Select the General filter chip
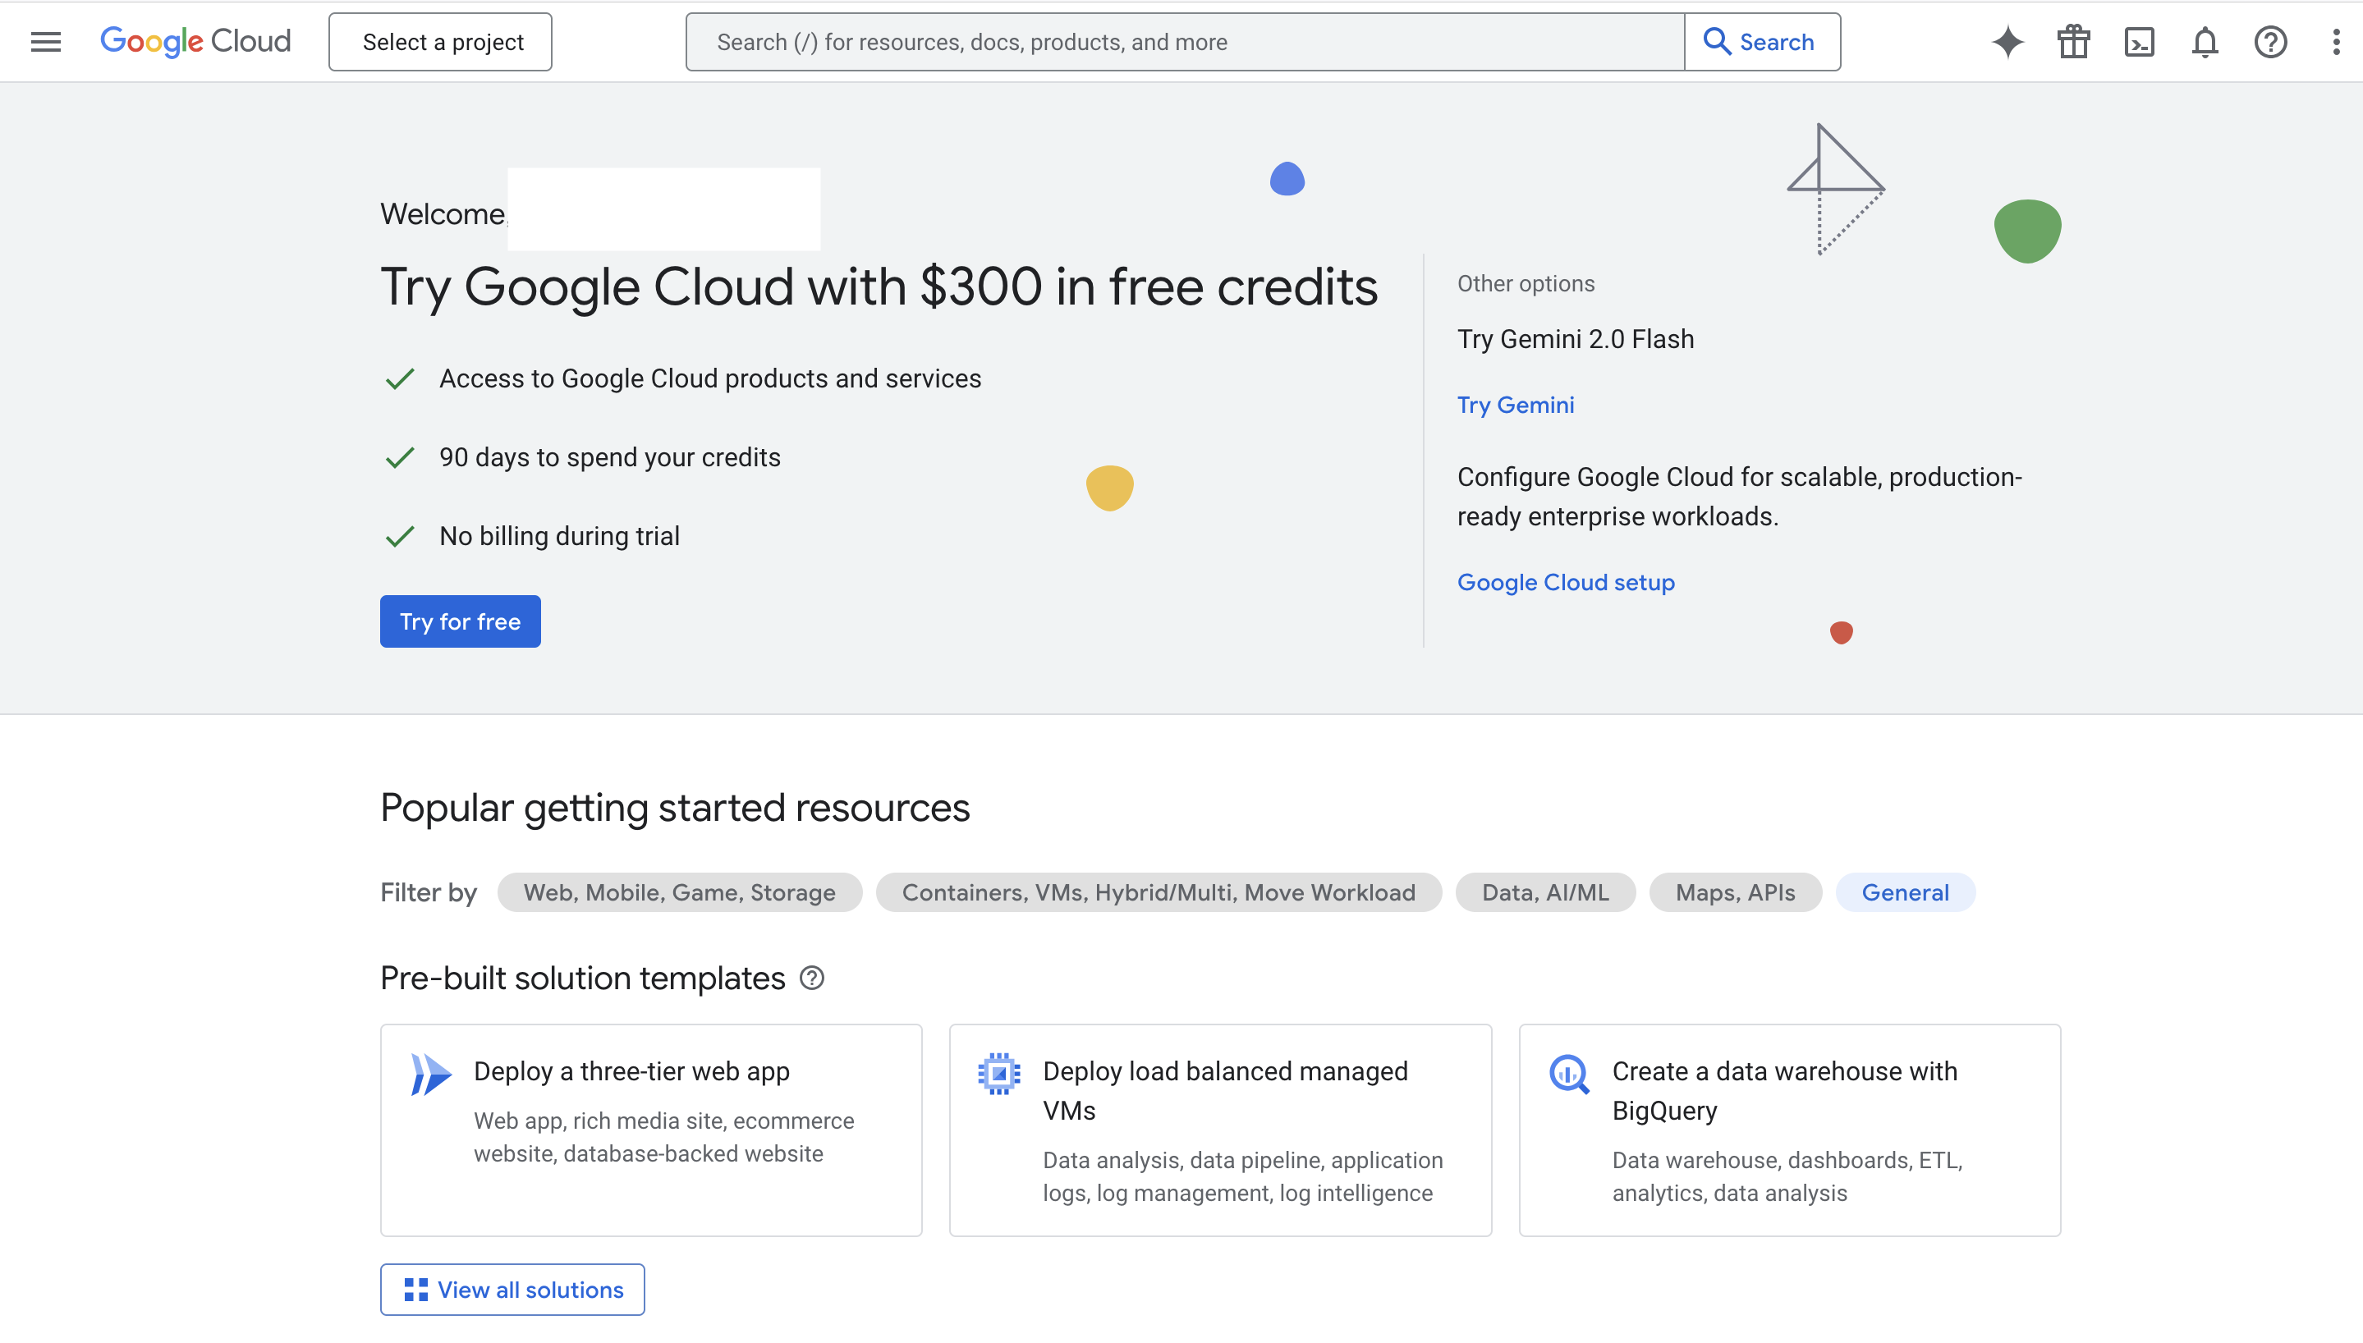This screenshot has height=1343, width=2363. click(1905, 892)
